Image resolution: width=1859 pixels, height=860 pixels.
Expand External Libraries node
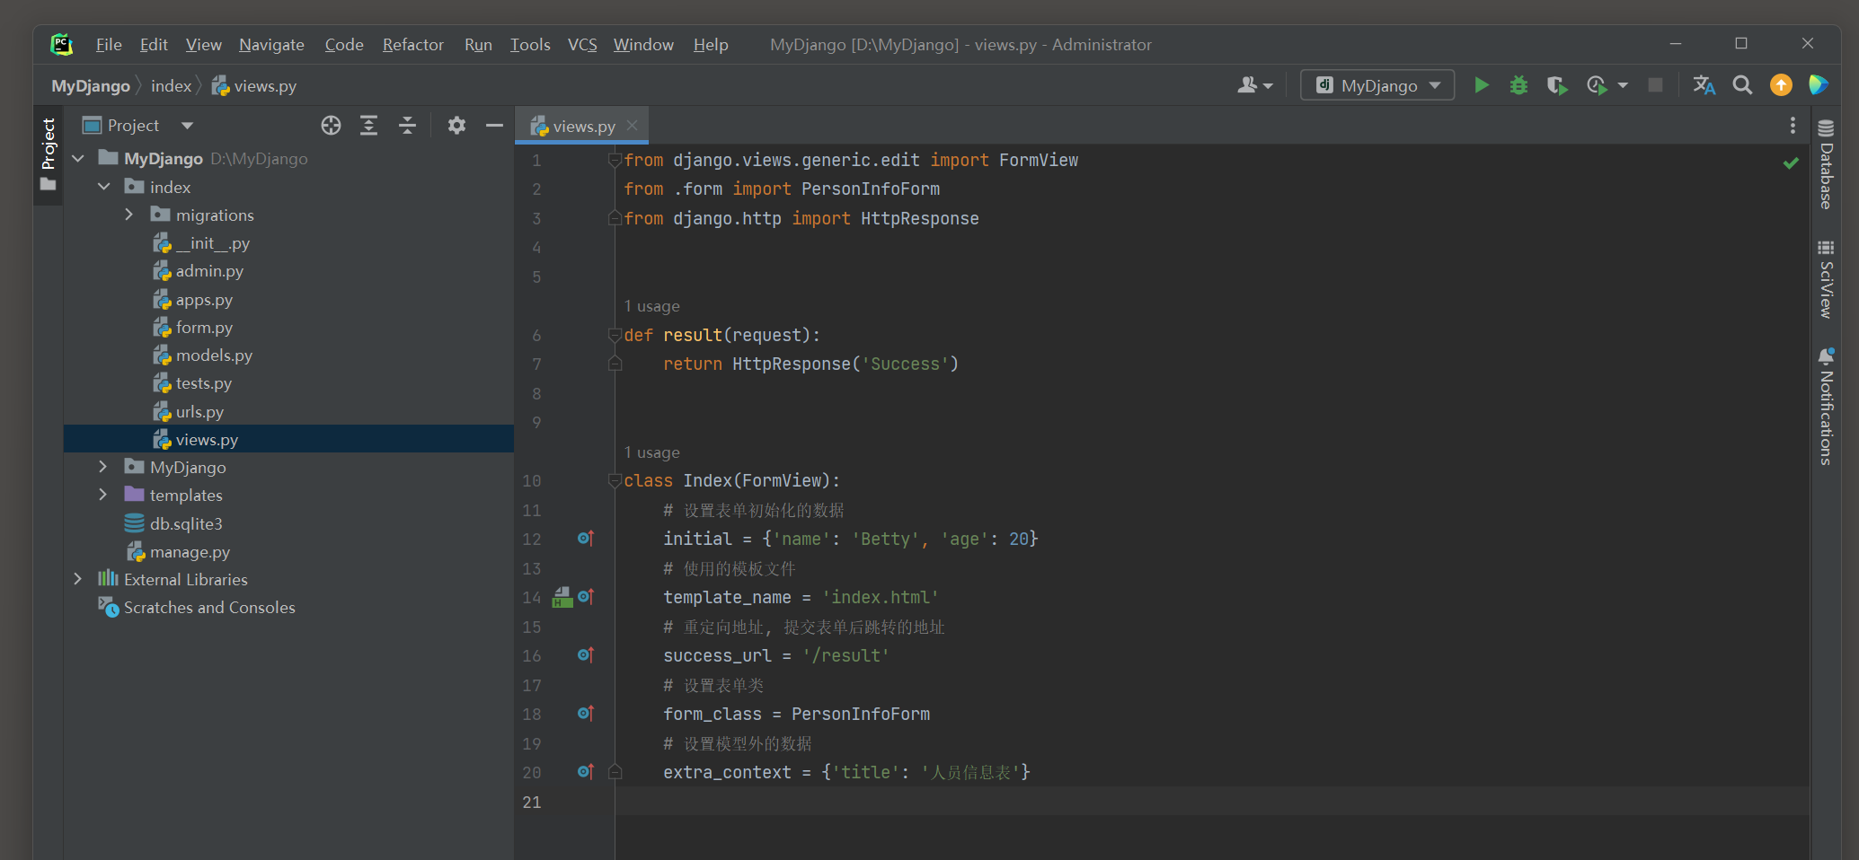coord(78,579)
